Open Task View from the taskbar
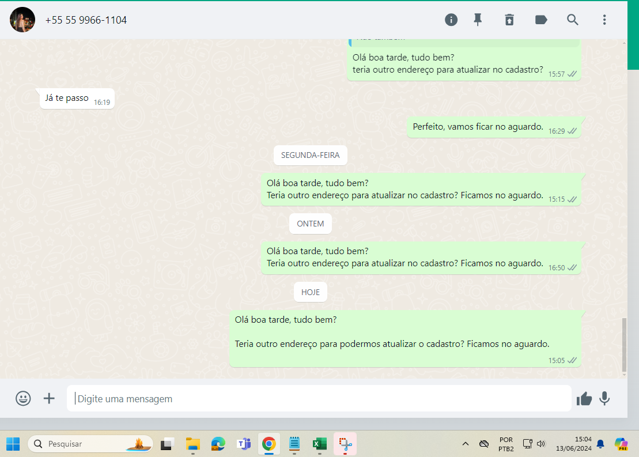This screenshot has height=457, width=639. pos(167,444)
